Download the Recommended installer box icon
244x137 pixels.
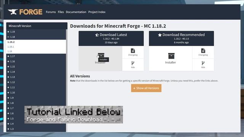[x=171, y=56]
